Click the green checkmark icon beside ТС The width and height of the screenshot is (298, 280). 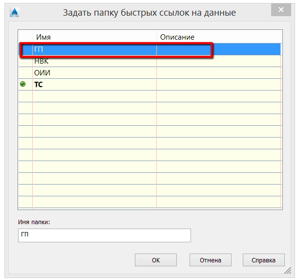[x=22, y=85]
